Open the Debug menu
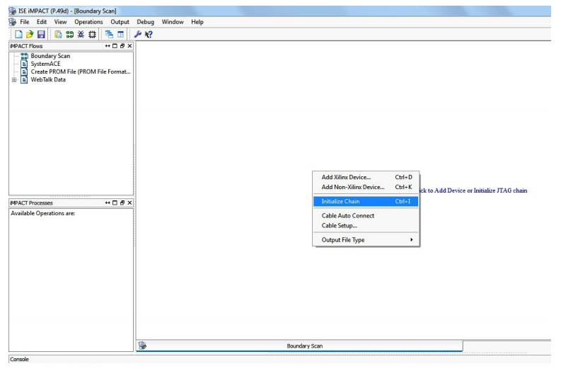This screenshot has height=371, width=561. pyautogui.click(x=145, y=22)
